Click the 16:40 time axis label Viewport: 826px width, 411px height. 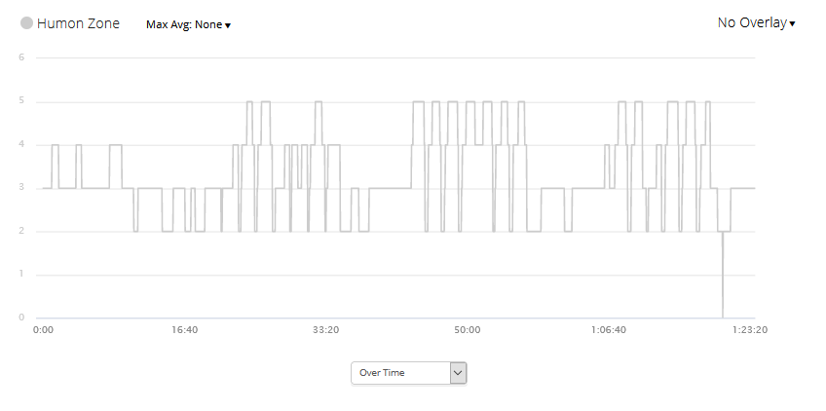[x=184, y=330]
